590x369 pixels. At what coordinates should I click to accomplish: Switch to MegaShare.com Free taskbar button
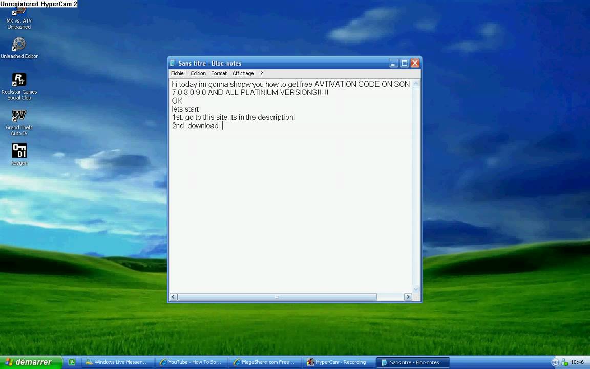click(x=265, y=362)
